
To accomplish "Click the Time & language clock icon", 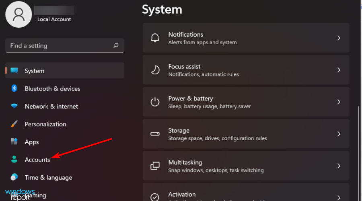I will pos(14,177).
